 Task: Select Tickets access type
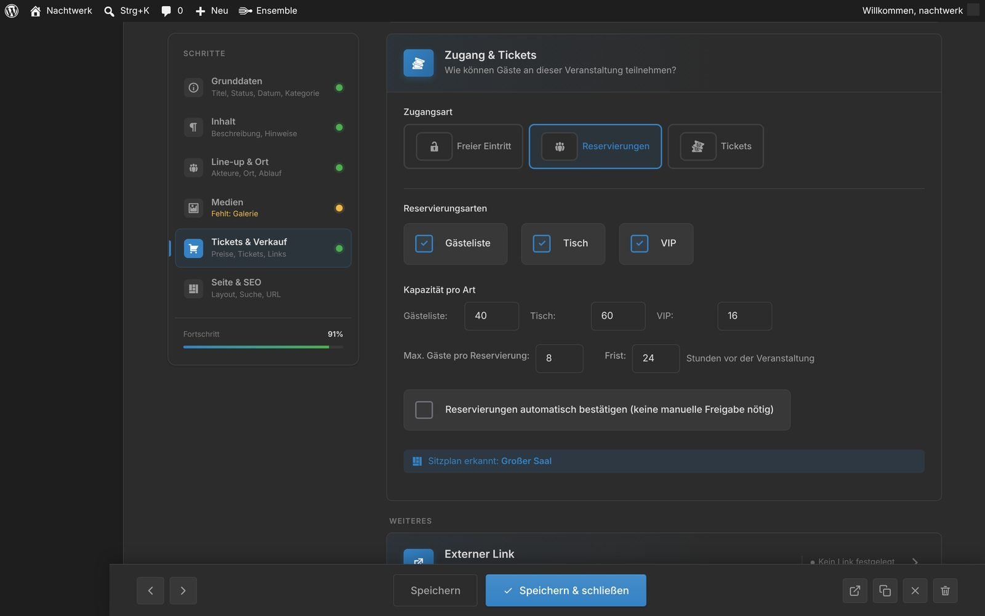pyautogui.click(x=715, y=147)
